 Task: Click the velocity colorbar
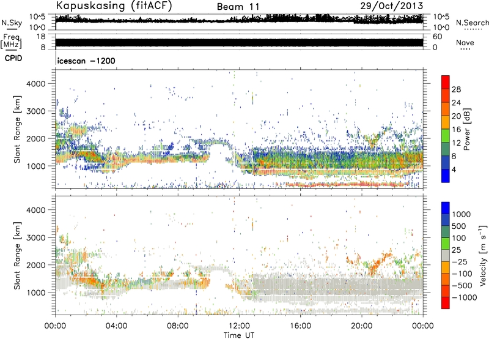pos(446,255)
